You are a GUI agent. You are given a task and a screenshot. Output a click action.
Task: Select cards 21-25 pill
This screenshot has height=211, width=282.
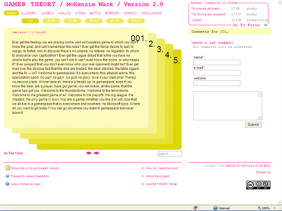(114, 21)
